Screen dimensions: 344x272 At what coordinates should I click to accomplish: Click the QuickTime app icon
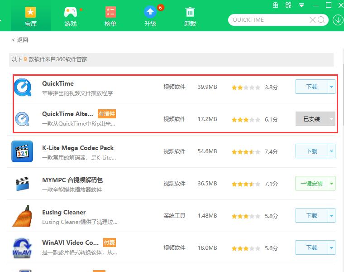coord(23,87)
